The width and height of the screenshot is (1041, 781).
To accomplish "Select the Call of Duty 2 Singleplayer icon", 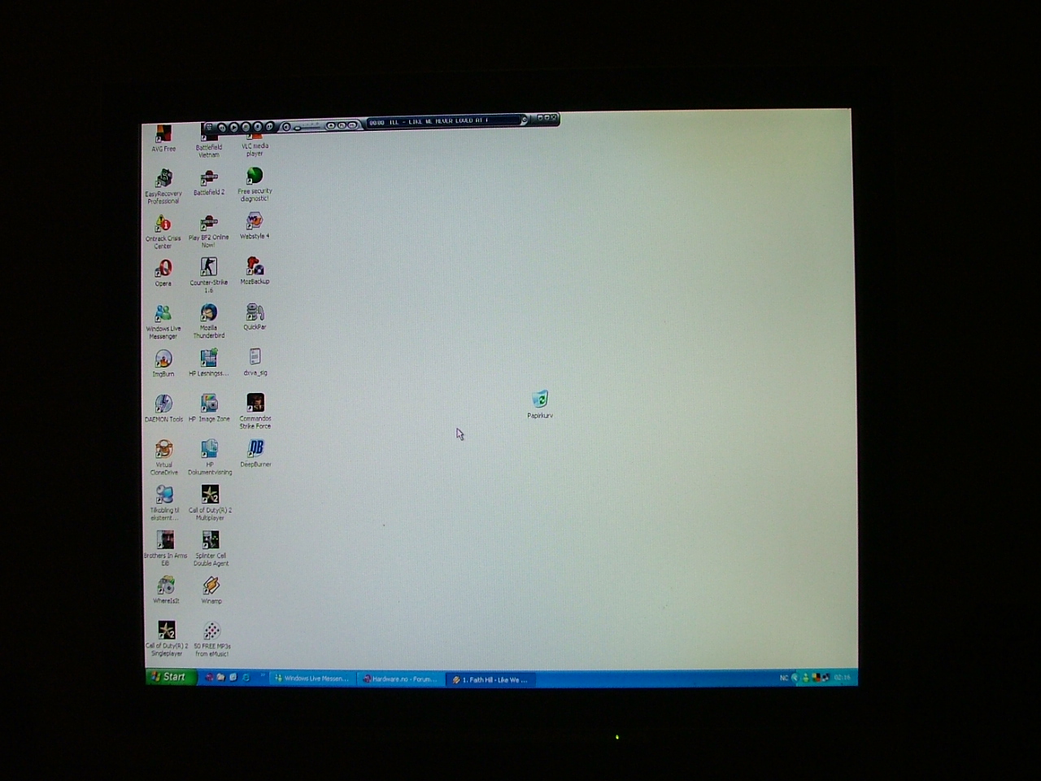I will coord(167,639).
